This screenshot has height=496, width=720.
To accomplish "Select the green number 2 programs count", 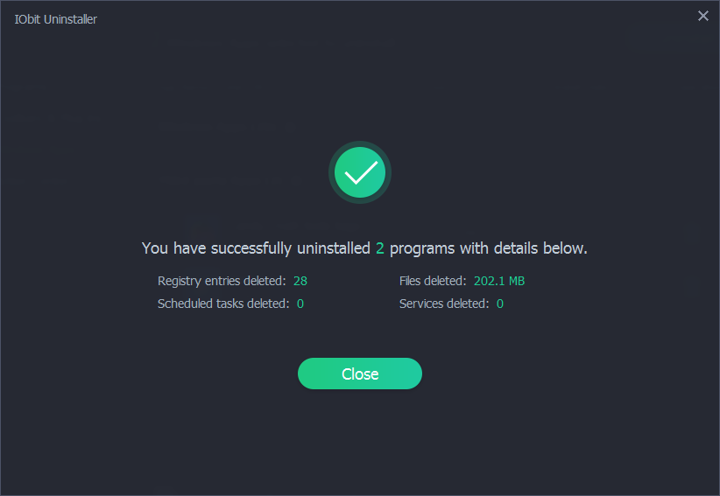I will (x=380, y=248).
